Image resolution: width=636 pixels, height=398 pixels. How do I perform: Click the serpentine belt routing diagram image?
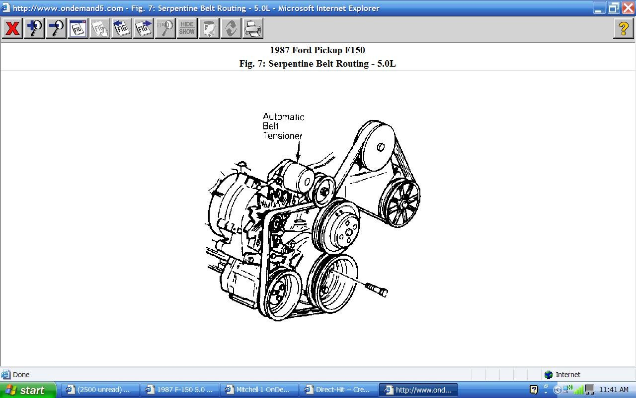click(314, 216)
